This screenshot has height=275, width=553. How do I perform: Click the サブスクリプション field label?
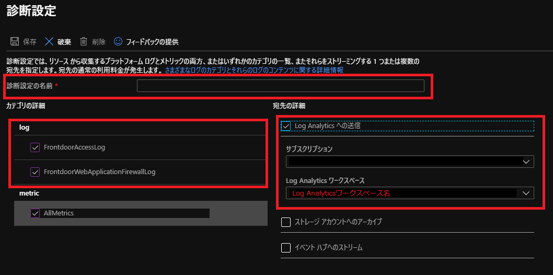coord(309,149)
